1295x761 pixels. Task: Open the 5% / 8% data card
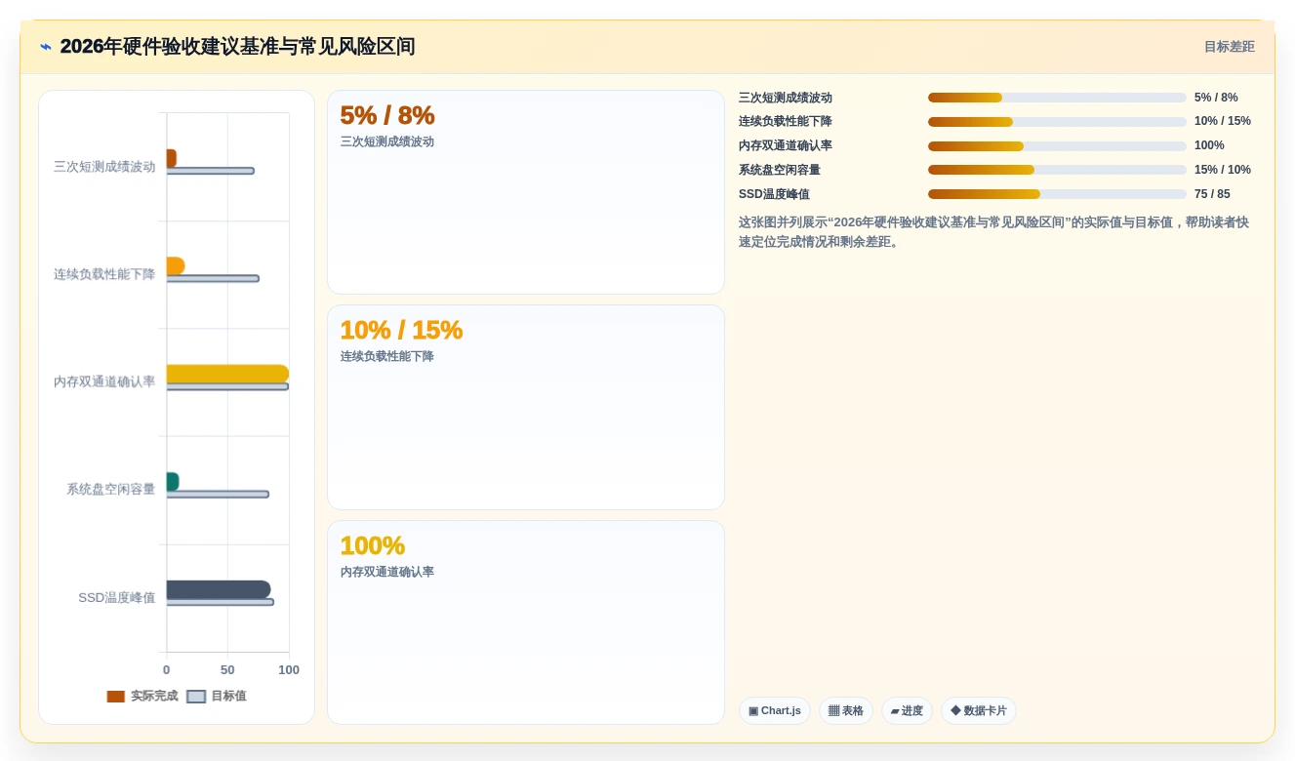point(526,192)
